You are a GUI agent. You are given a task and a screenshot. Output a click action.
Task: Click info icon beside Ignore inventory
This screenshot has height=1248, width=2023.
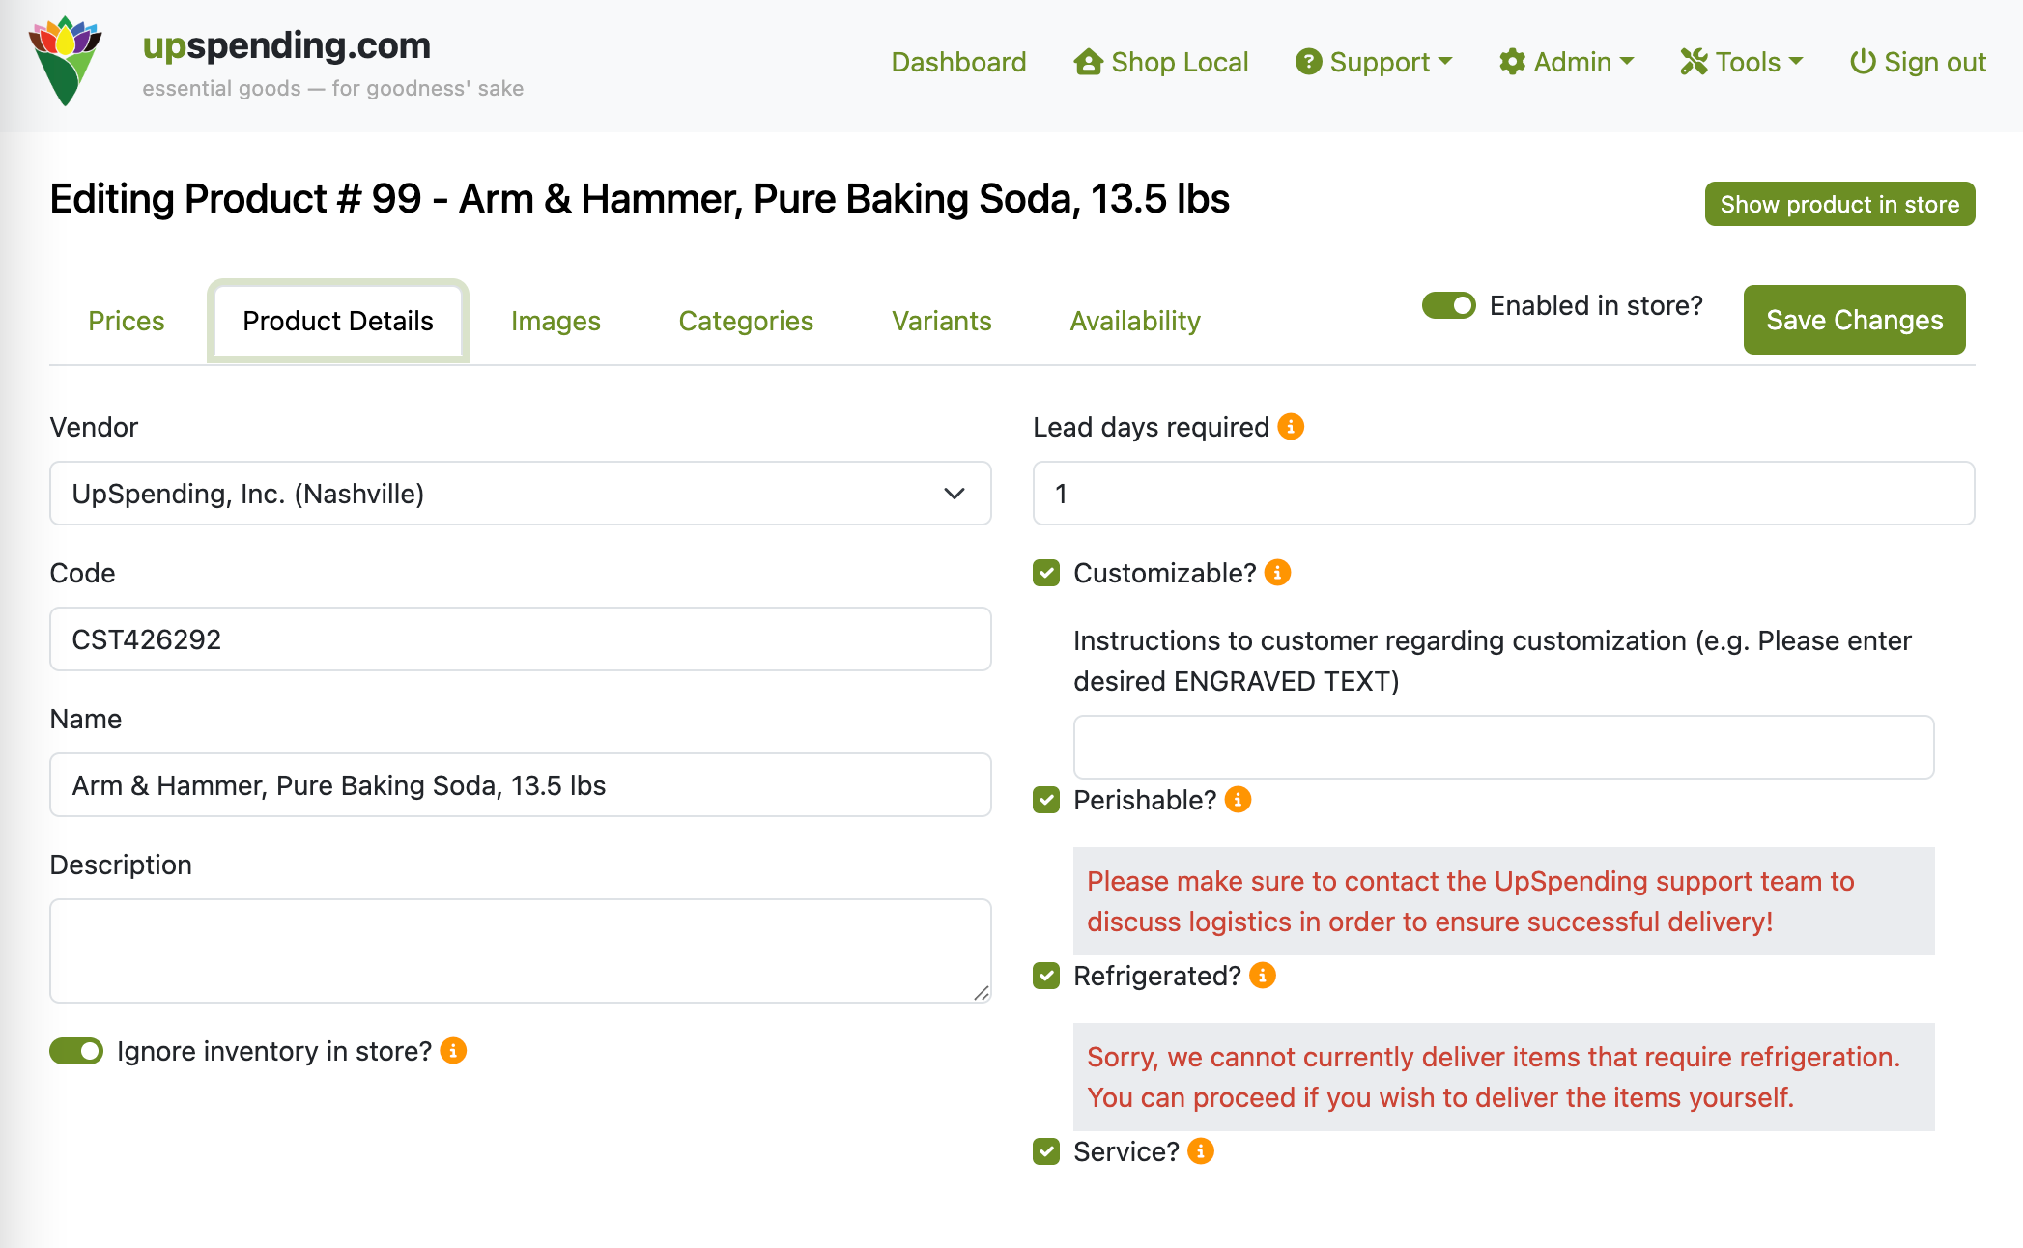coord(453,1051)
